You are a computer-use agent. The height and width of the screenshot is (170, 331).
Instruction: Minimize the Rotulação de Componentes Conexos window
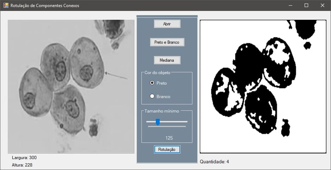(x=291, y=5)
